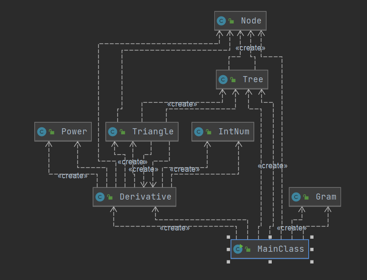
Task: Click the runnable class icon on MainClass
Action: (238, 249)
